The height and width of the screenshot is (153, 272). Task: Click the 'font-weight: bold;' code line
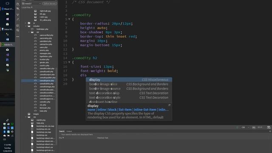(x=99, y=71)
